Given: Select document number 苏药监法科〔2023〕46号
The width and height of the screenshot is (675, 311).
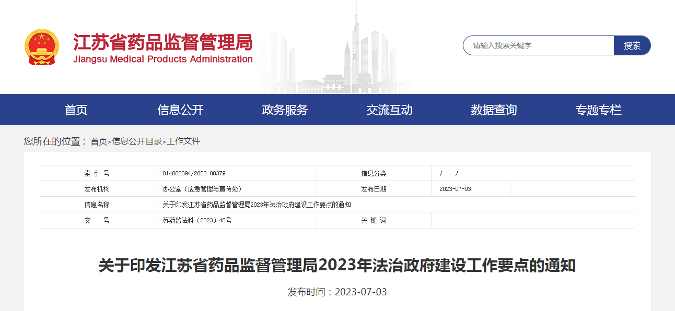Looking at the screenshot, I should 197,220.
